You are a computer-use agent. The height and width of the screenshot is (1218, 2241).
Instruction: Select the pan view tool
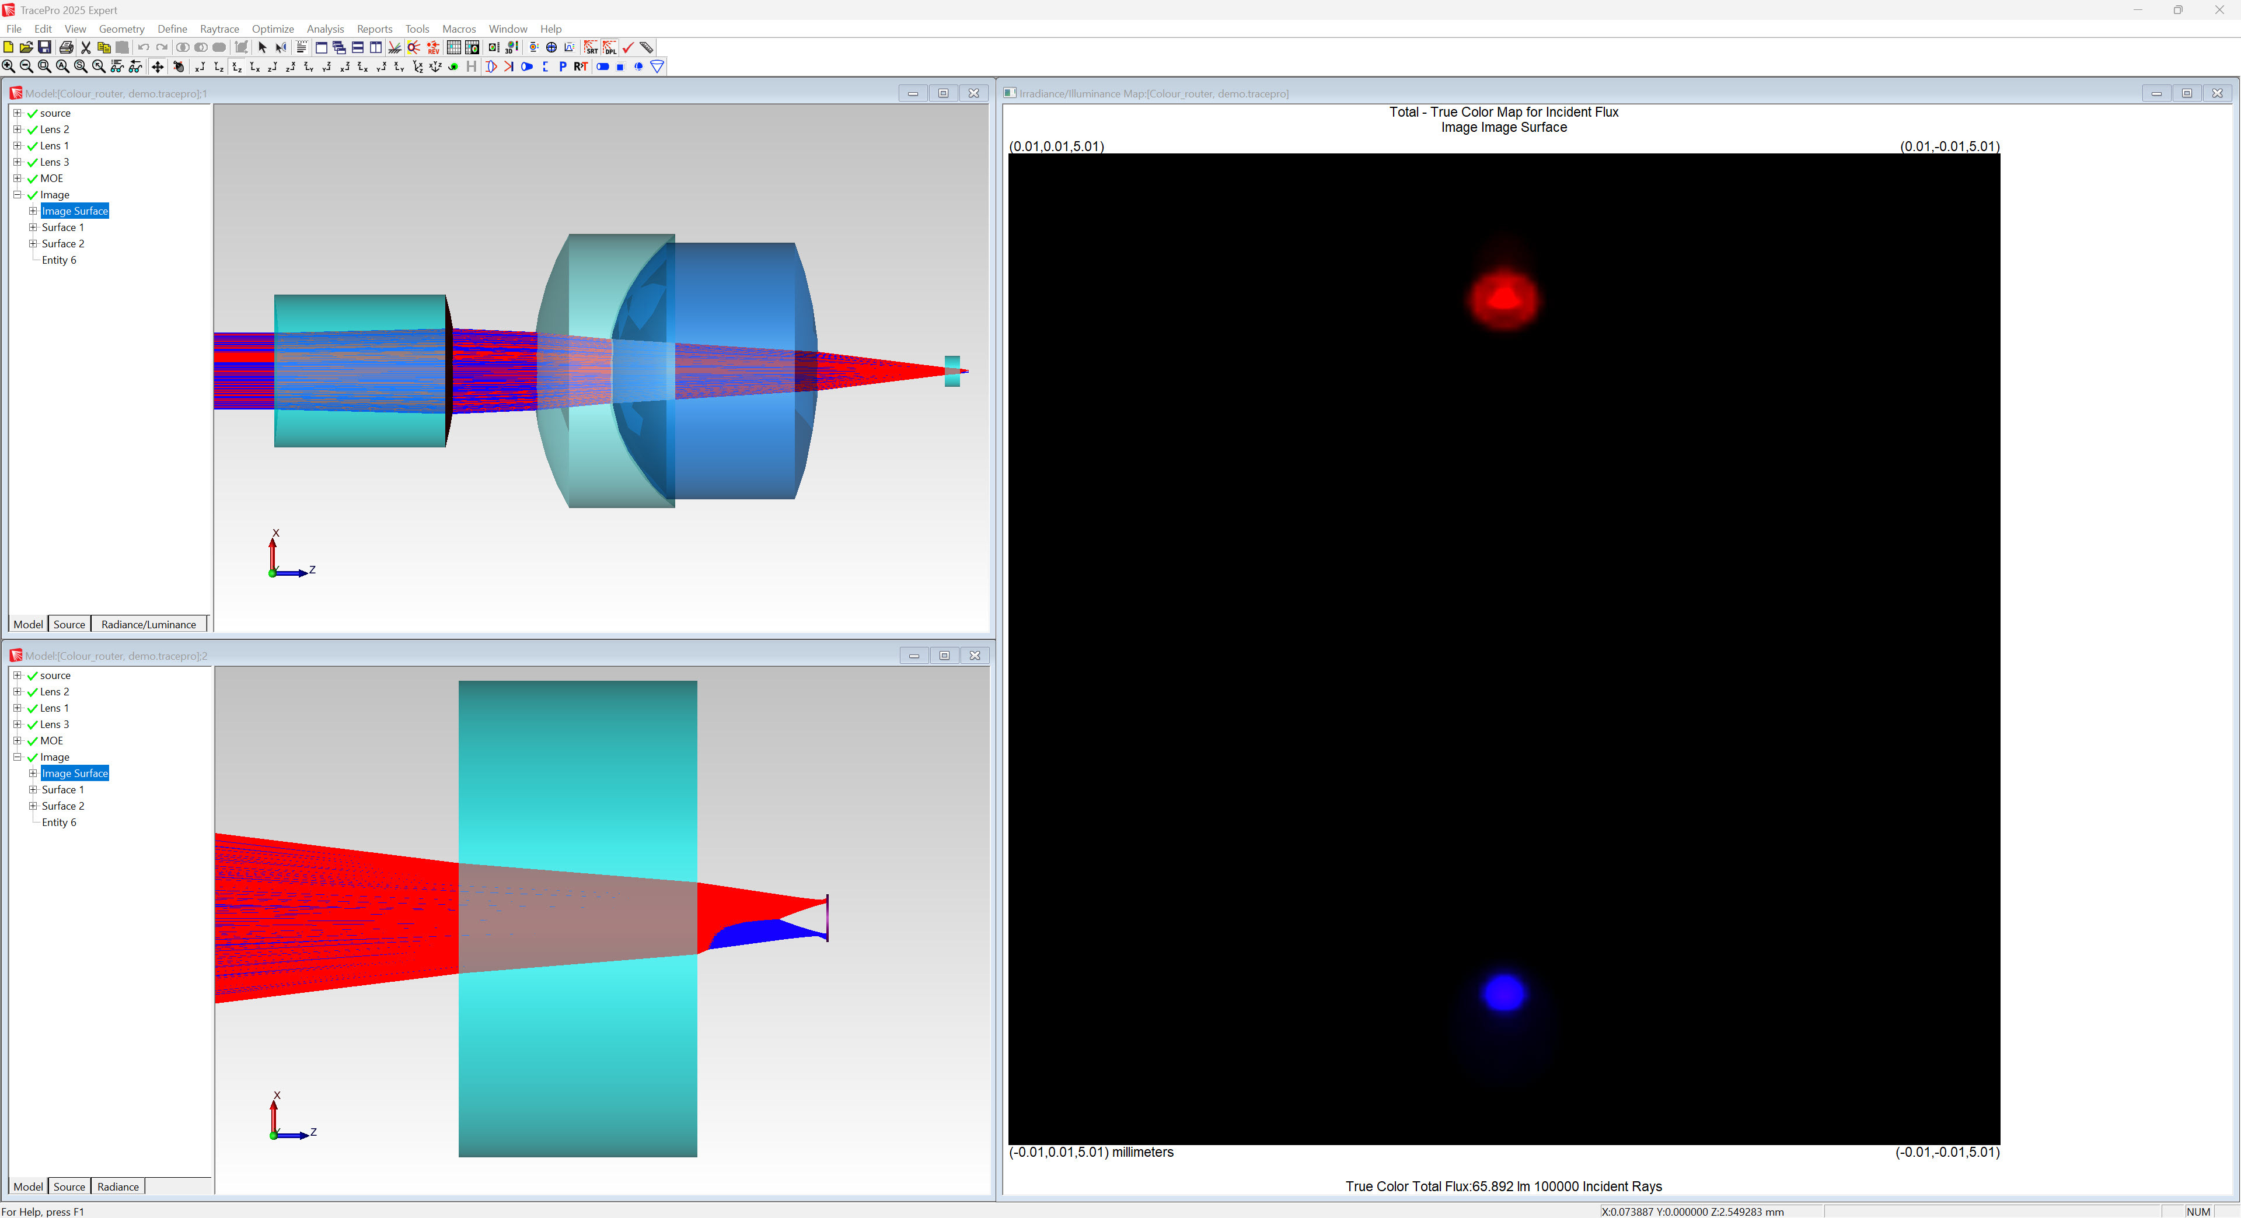coord(158,67)
